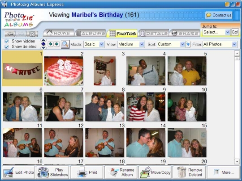Click the Edit Photo button

(18, 172)
